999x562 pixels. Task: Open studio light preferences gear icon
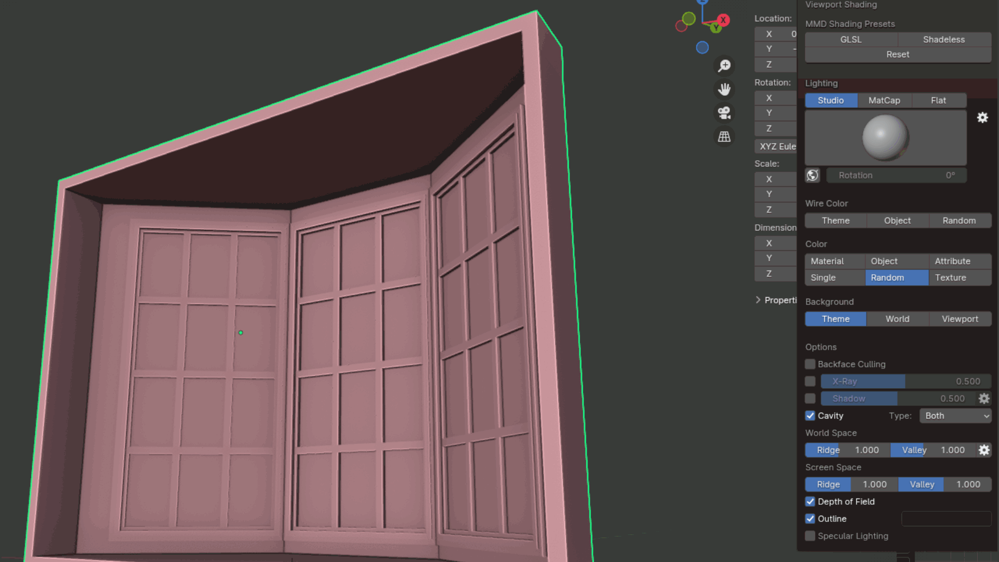coord(982,118)
